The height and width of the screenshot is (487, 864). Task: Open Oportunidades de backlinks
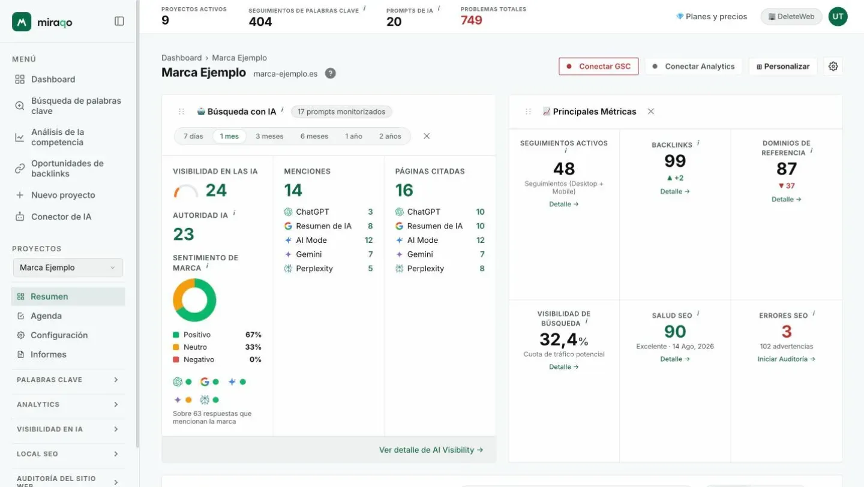tap(68, 168)
